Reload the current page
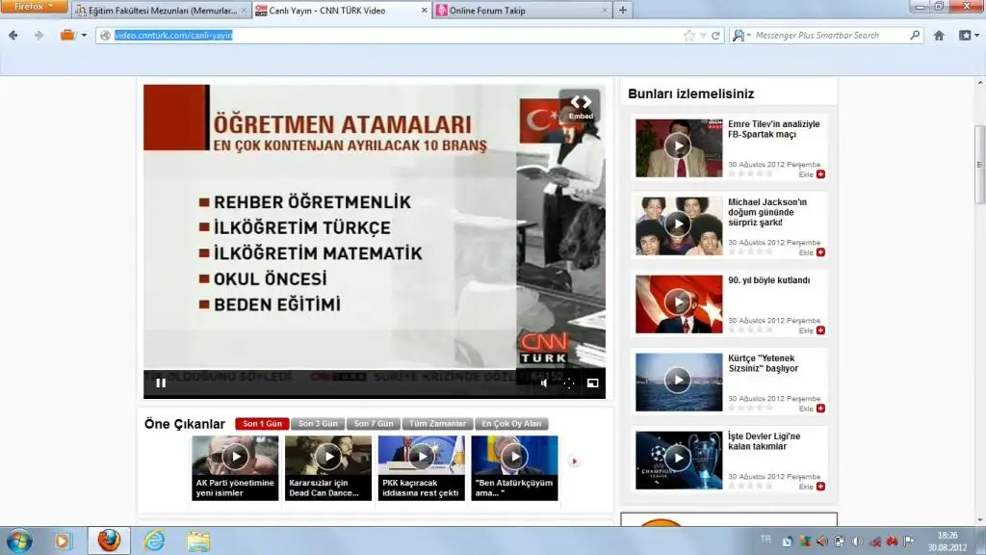 tap(715, 36)
